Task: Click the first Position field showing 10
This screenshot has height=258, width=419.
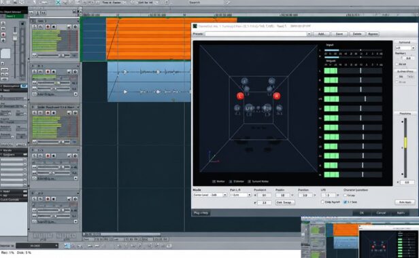Action: 264,196
